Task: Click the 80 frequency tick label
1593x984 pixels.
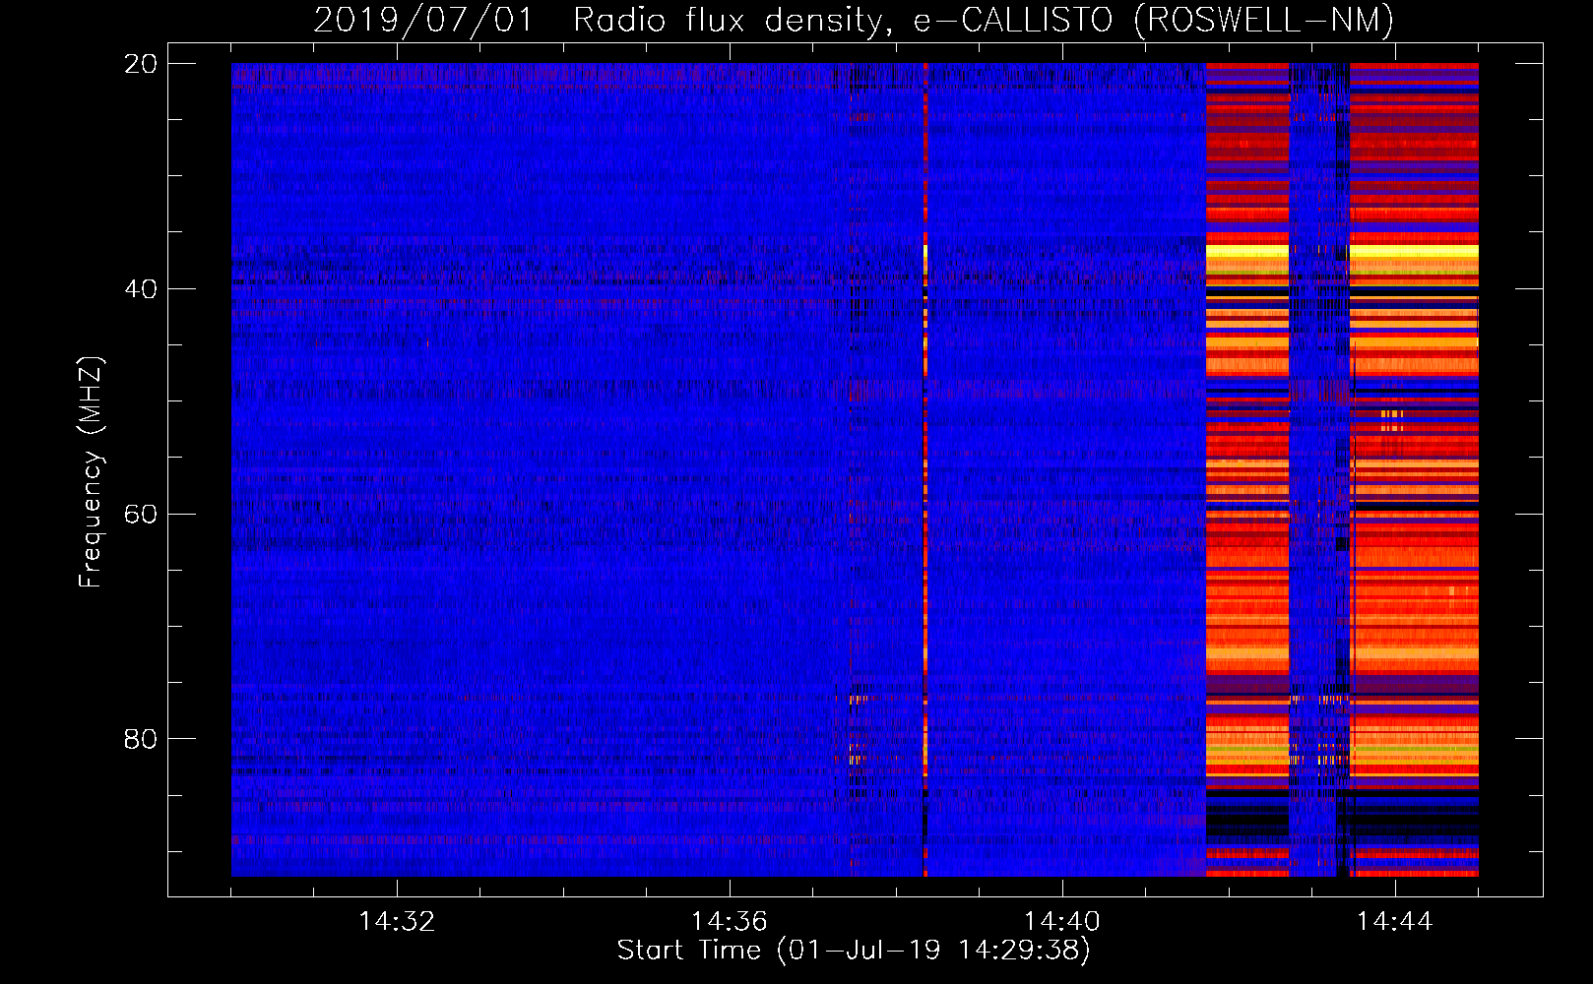Action: click(x=141, y=738)
